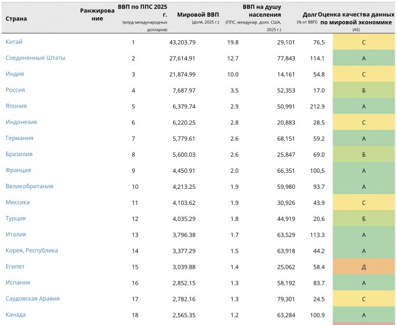Select the debt value 114.1
This screenshot has height=325, width=397.
(317, 58)
